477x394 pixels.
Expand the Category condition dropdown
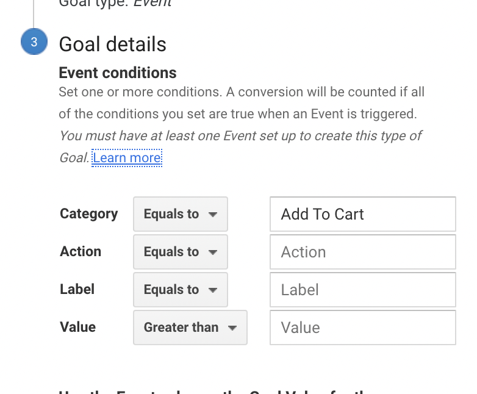181,214
